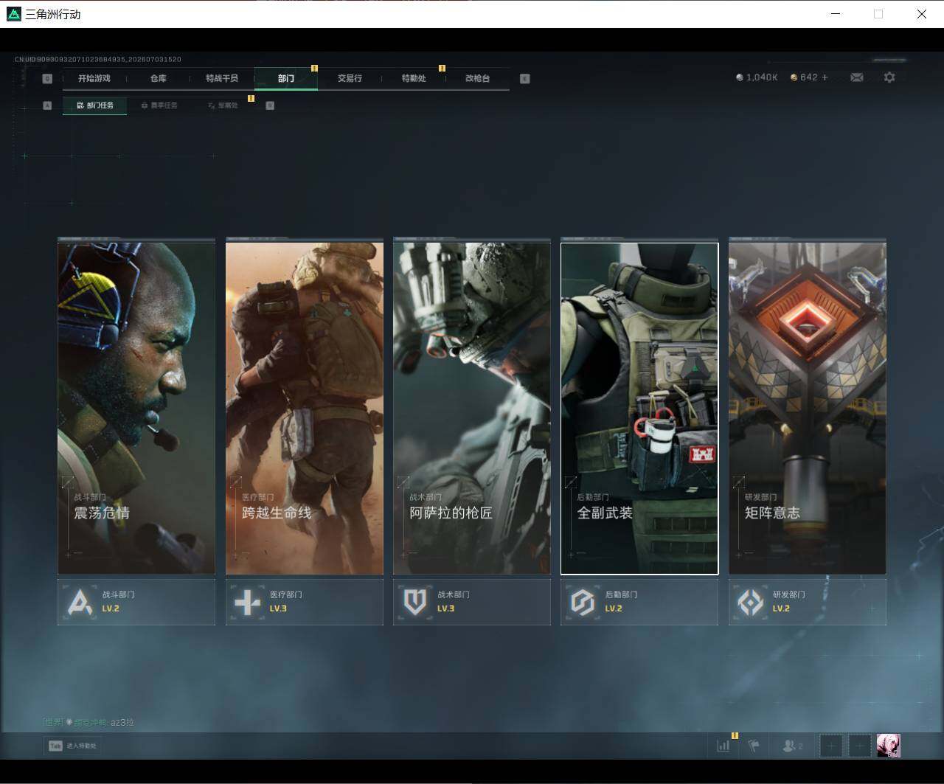This screenshot has width=944, height=784.
Task: Click the plus icon beside 642 currency
Action: tap(825, 77)
